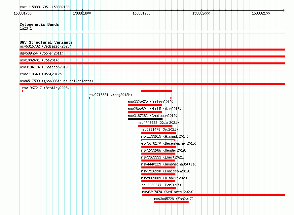The width and height of the screenshot is (294, 215).
Task: Select the red bar under nsv4440225
Action: pos(158,167)
